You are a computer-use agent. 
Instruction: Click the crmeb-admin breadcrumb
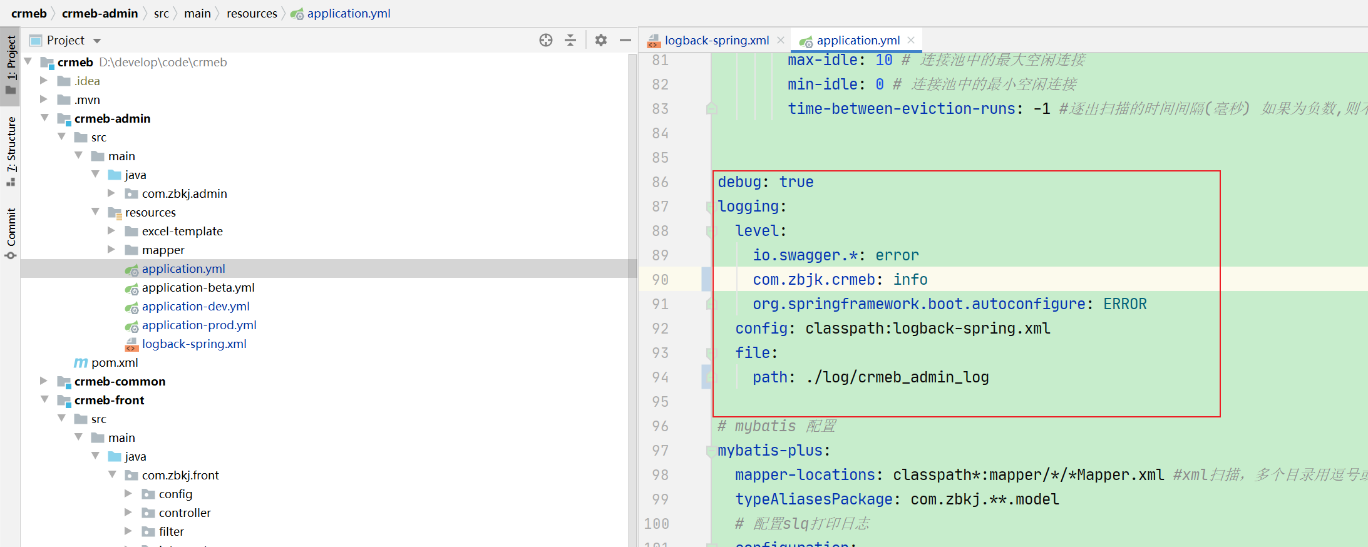tap(100, 13)
